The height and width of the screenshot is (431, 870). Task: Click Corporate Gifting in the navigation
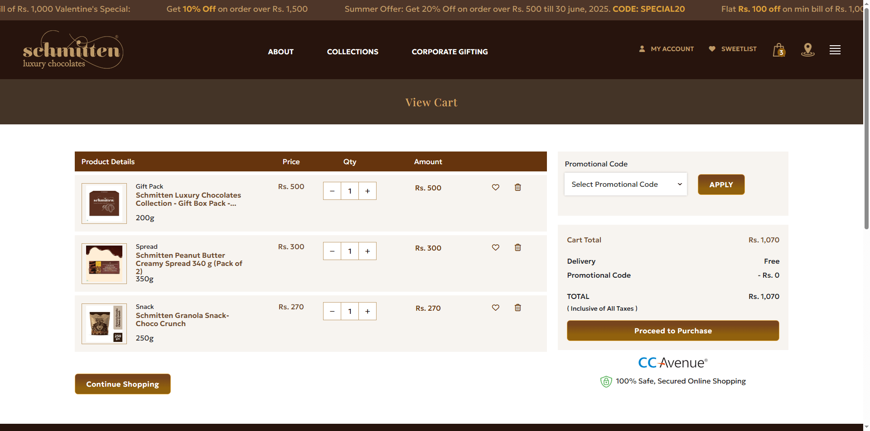449,52
